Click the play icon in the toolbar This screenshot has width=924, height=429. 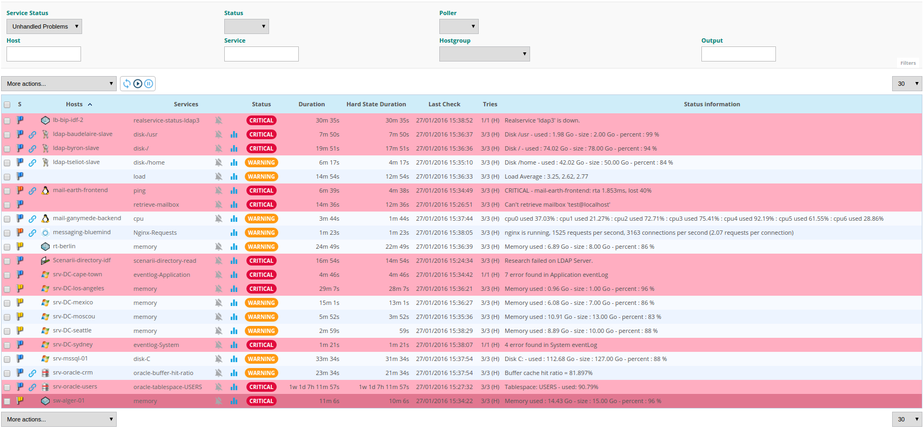(x=138, y=84)
